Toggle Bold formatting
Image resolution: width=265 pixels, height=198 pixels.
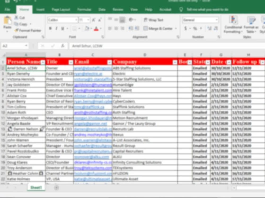pyautogui.click(x=50, y=29)
